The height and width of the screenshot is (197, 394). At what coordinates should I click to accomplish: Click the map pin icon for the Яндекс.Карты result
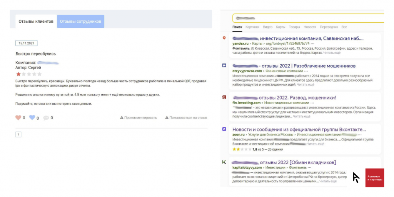pyautogui.click(x=224, y=38)
